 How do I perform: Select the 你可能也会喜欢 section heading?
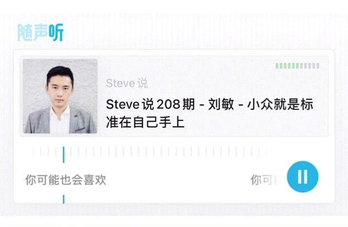(66, 180)
